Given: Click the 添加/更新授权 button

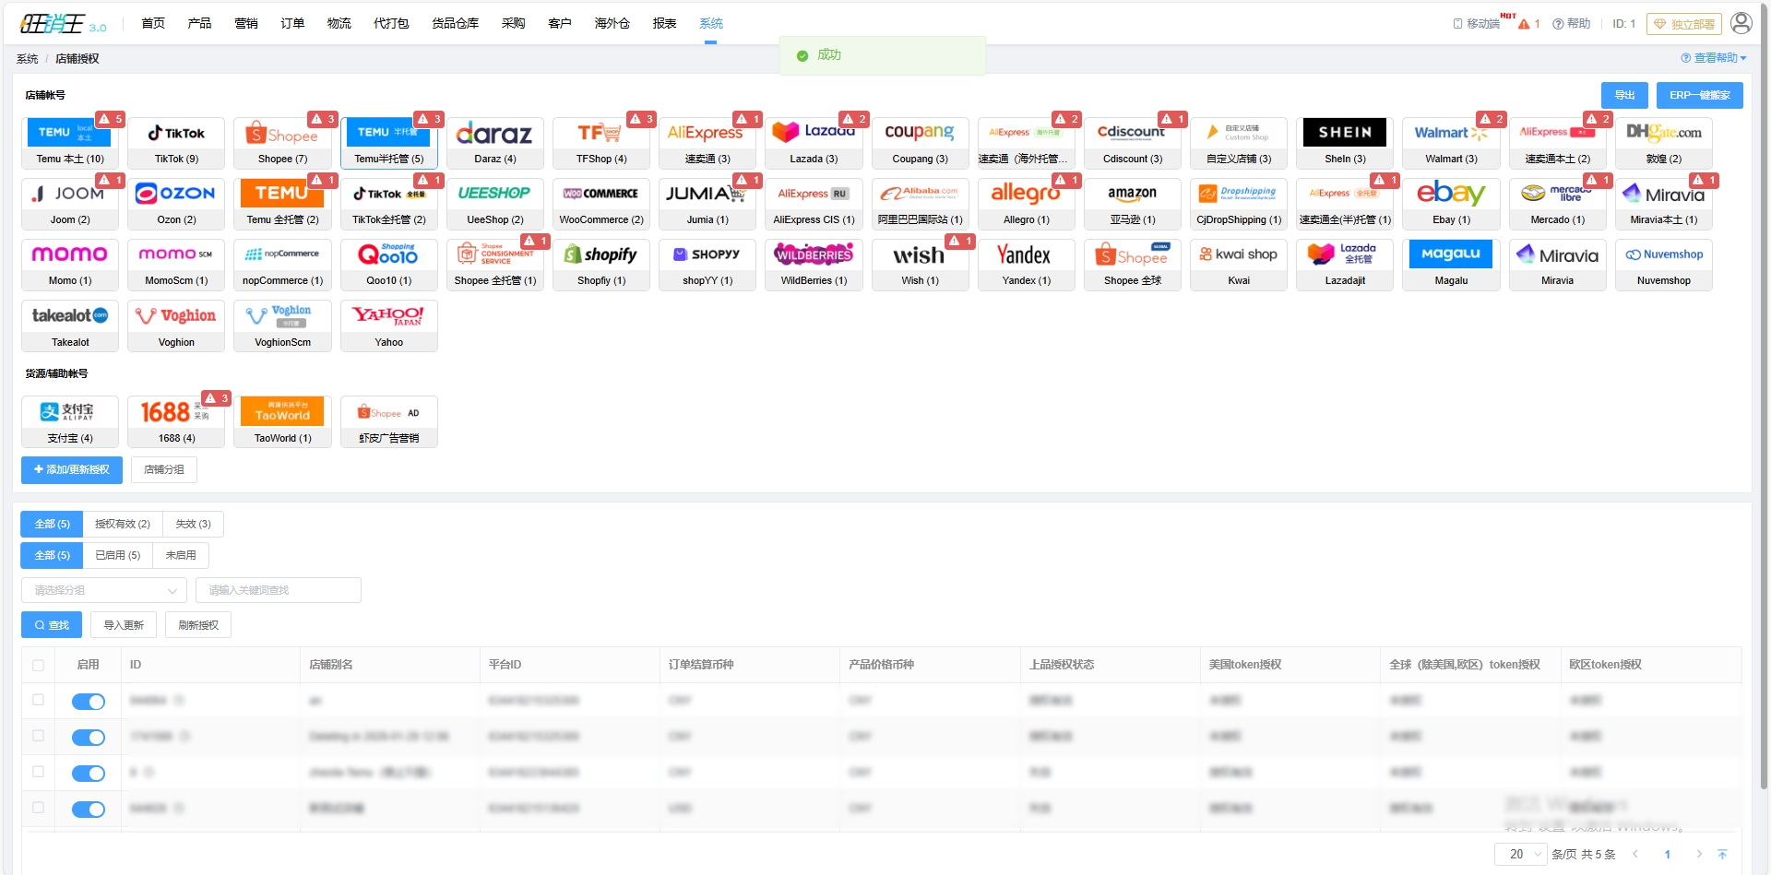Looking at the screenshot, I should point(71,469).
